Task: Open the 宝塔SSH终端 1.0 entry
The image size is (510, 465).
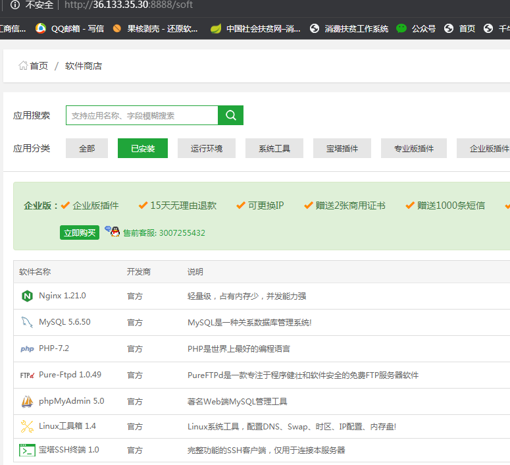Action: [x=68, y=450]
